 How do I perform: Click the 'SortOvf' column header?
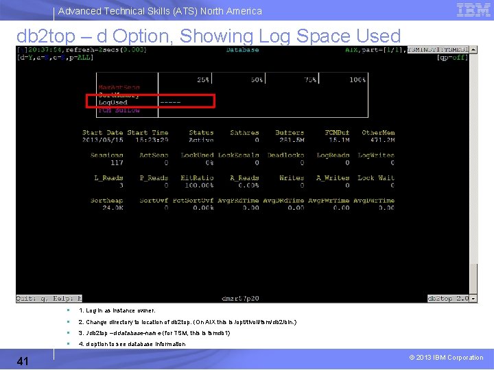tap(154, 200)
